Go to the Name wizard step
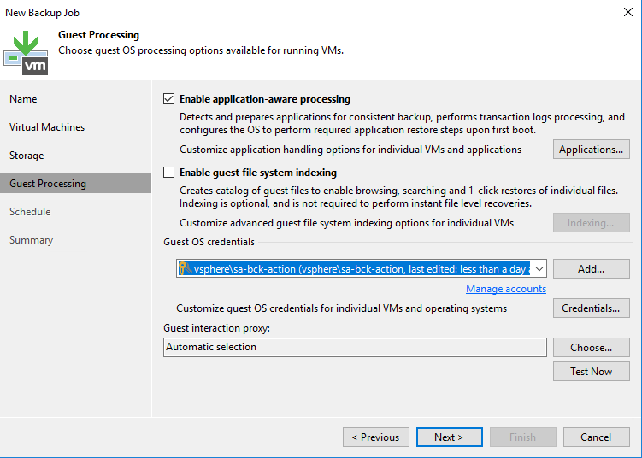Viewport: 642px width, 458px height. point(23,99)
